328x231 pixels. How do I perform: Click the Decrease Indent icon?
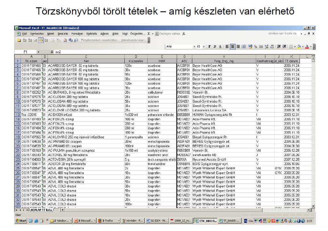coord(279,47)
